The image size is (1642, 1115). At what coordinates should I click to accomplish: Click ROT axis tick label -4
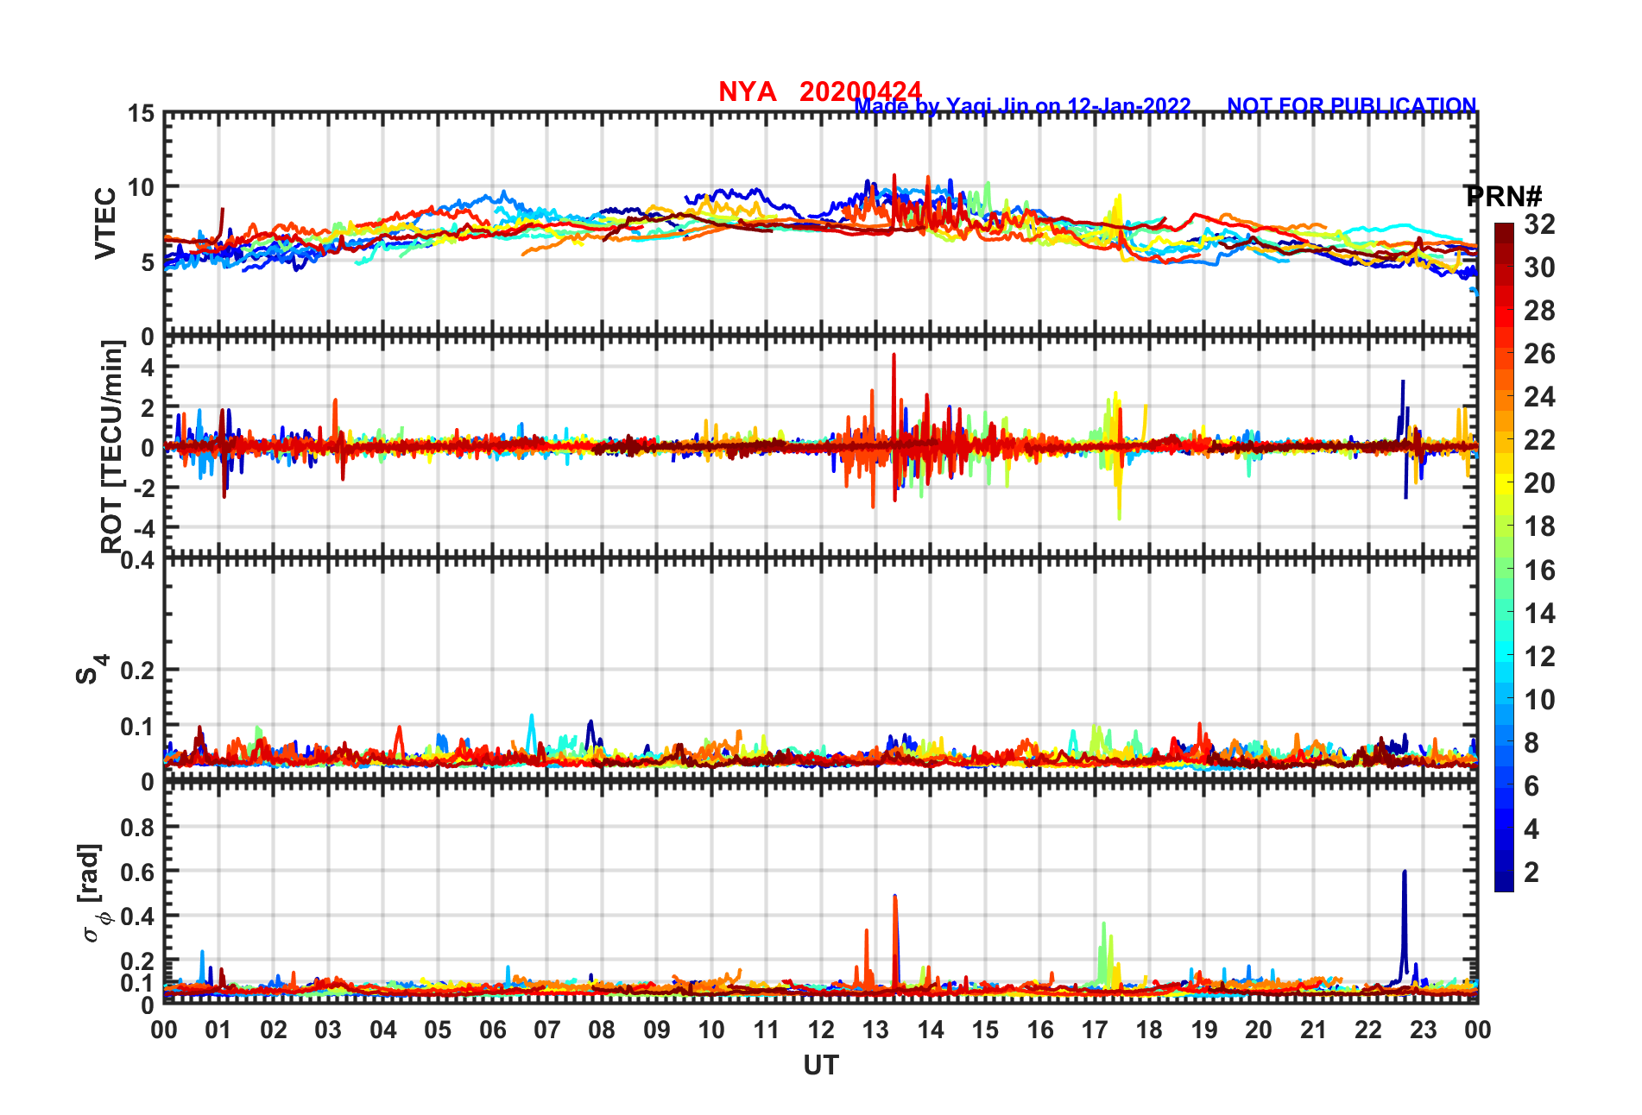[144, 528]
